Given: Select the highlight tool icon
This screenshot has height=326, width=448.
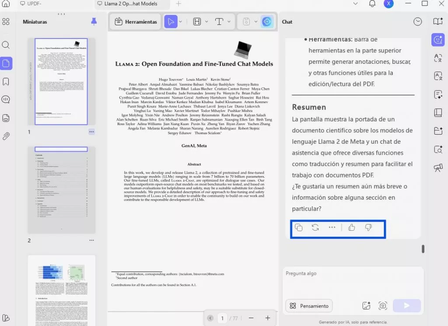Looking at the screenshot, I should [x=197, y=22].
